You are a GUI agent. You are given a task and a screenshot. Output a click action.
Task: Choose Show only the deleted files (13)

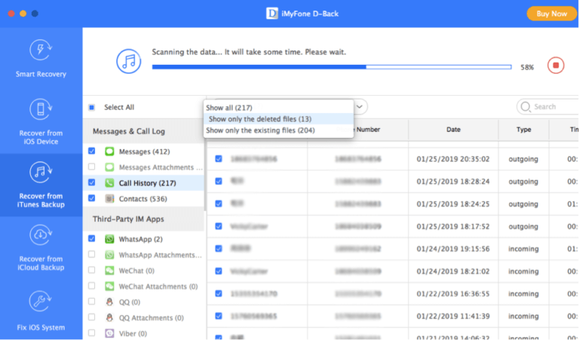tap(278, 119)
